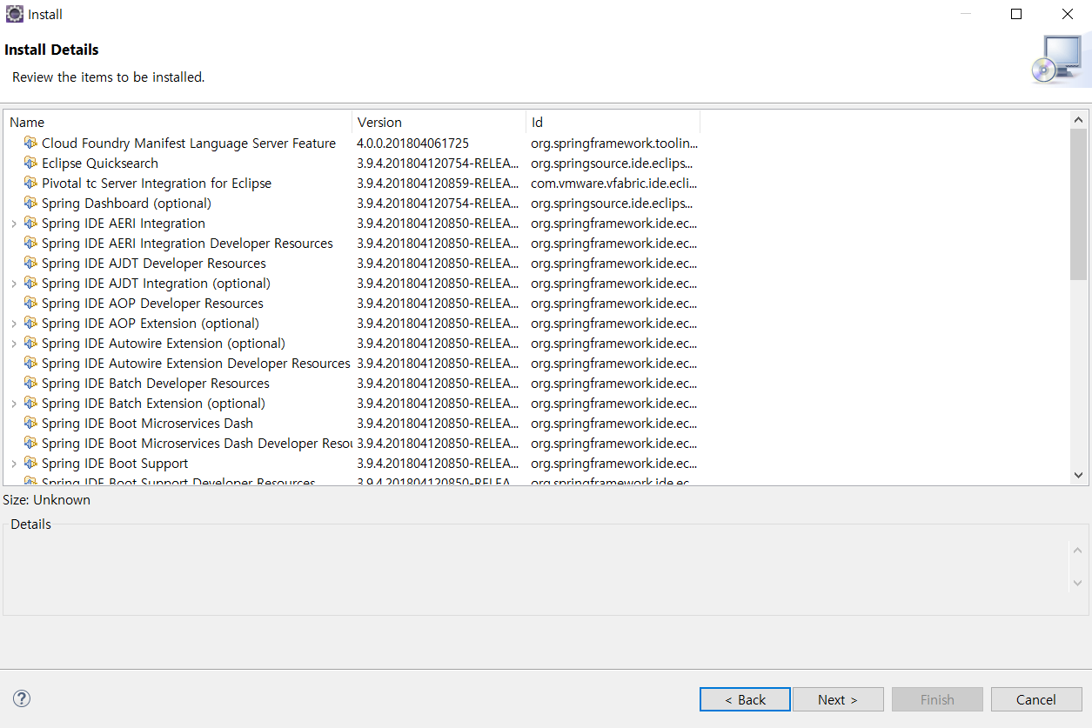
Task: Select Pivotal tc Server Integration for Eclipse
Action: (157, 183)
